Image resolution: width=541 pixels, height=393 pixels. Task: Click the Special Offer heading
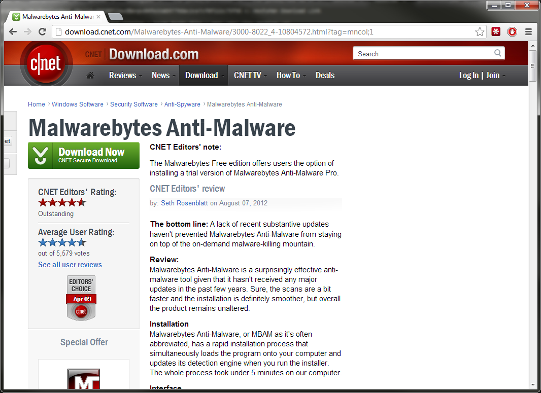84,342
